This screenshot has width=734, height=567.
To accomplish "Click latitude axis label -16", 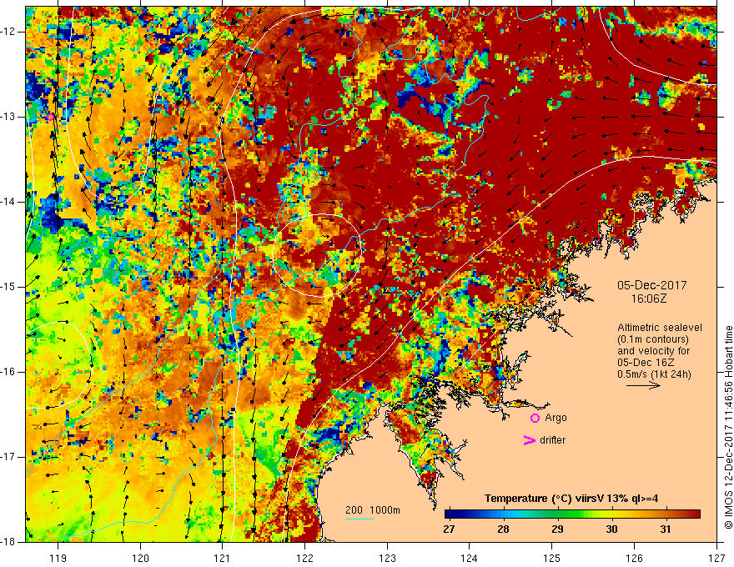I will point(9,372).
